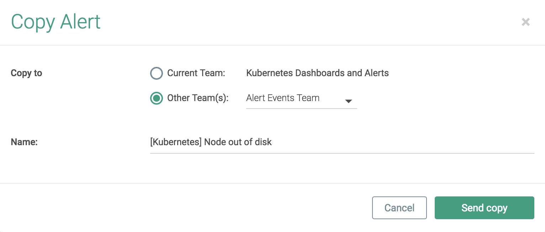The width and height of the screenshot is (545, 232).
Task: Click the Name: label
Action: (24, 142)
